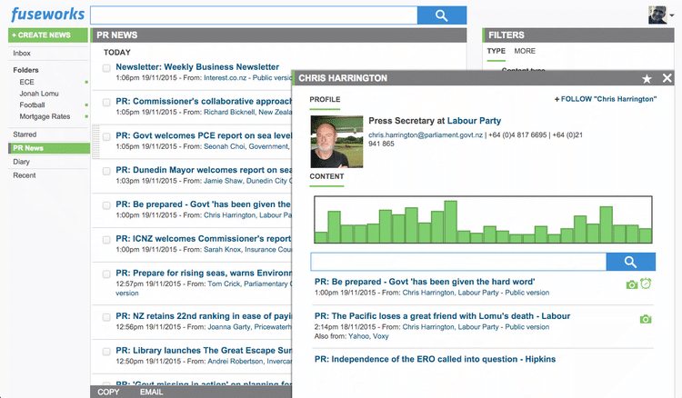Tick checkbox for Dunedin Mayor welcomes report
Screen dimensions: 682x398
point(106,171)
